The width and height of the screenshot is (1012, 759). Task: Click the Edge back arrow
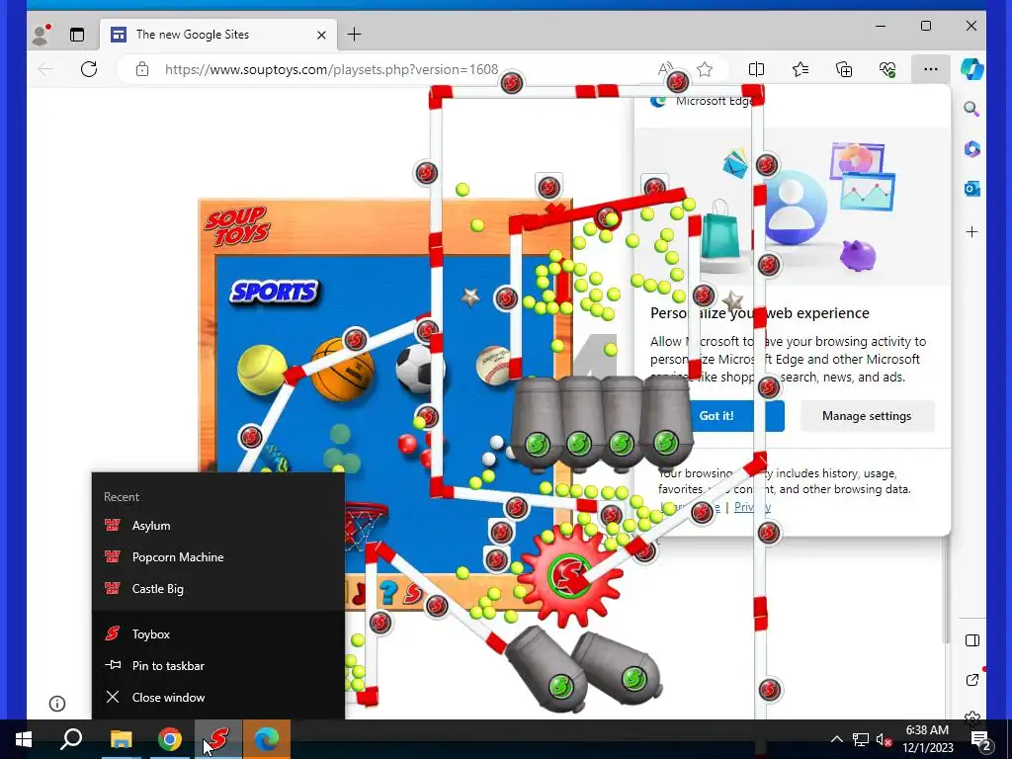pos(45,69)
